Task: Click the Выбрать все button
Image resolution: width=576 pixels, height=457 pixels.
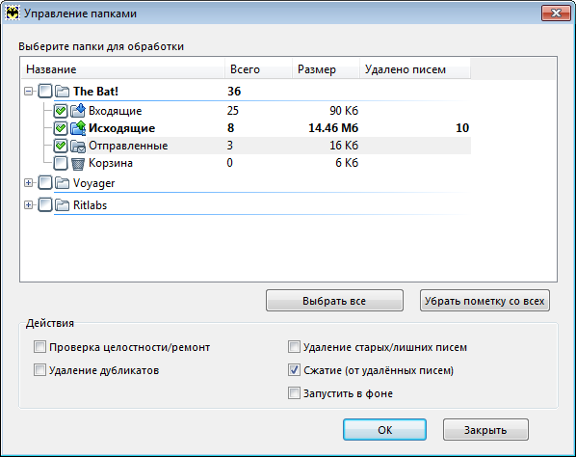Action: pyautogui.click(x=334, y=301)
